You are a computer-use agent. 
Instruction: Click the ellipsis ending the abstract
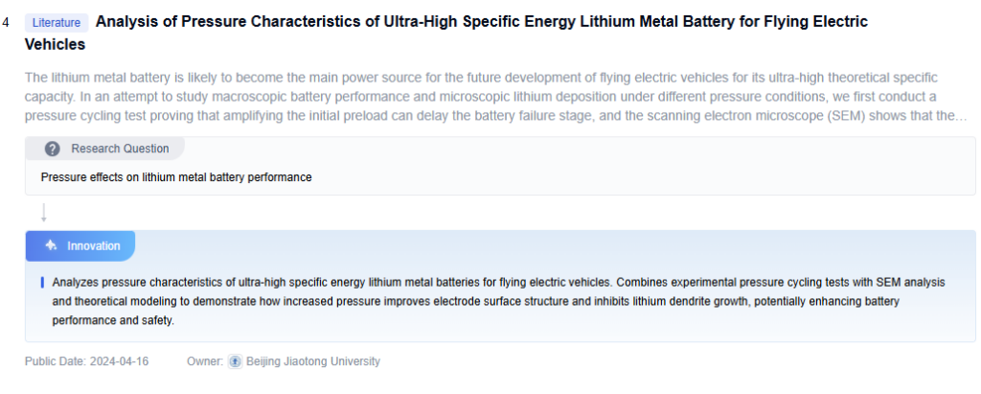tap(958, 116)
